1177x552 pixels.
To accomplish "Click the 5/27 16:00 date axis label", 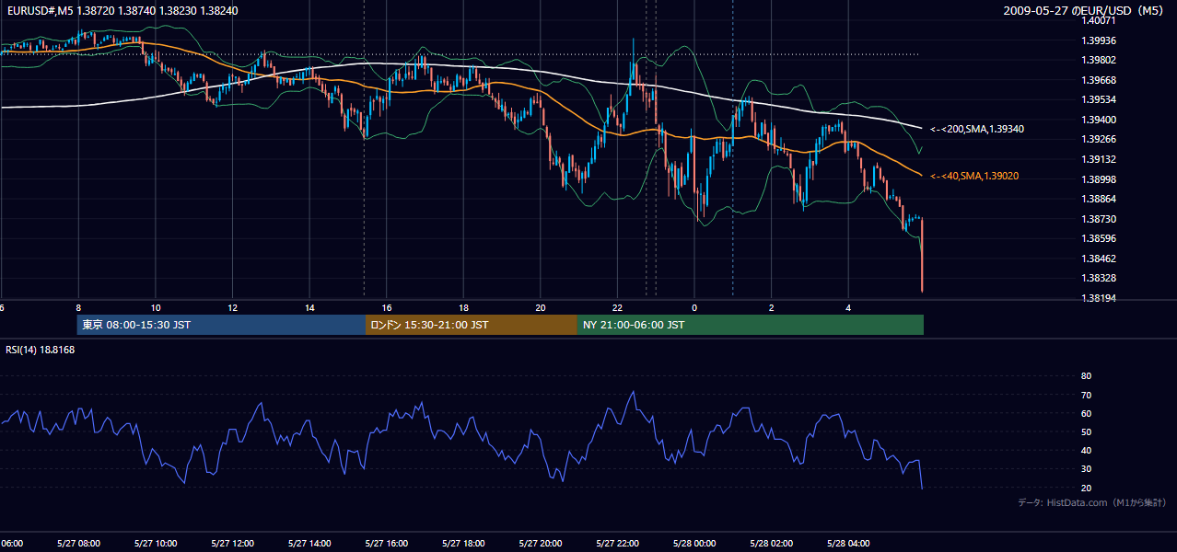I will click(x=386, y=544).
